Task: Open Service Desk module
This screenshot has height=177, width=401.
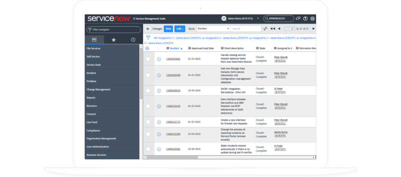Action: click(x=112, y=65)
